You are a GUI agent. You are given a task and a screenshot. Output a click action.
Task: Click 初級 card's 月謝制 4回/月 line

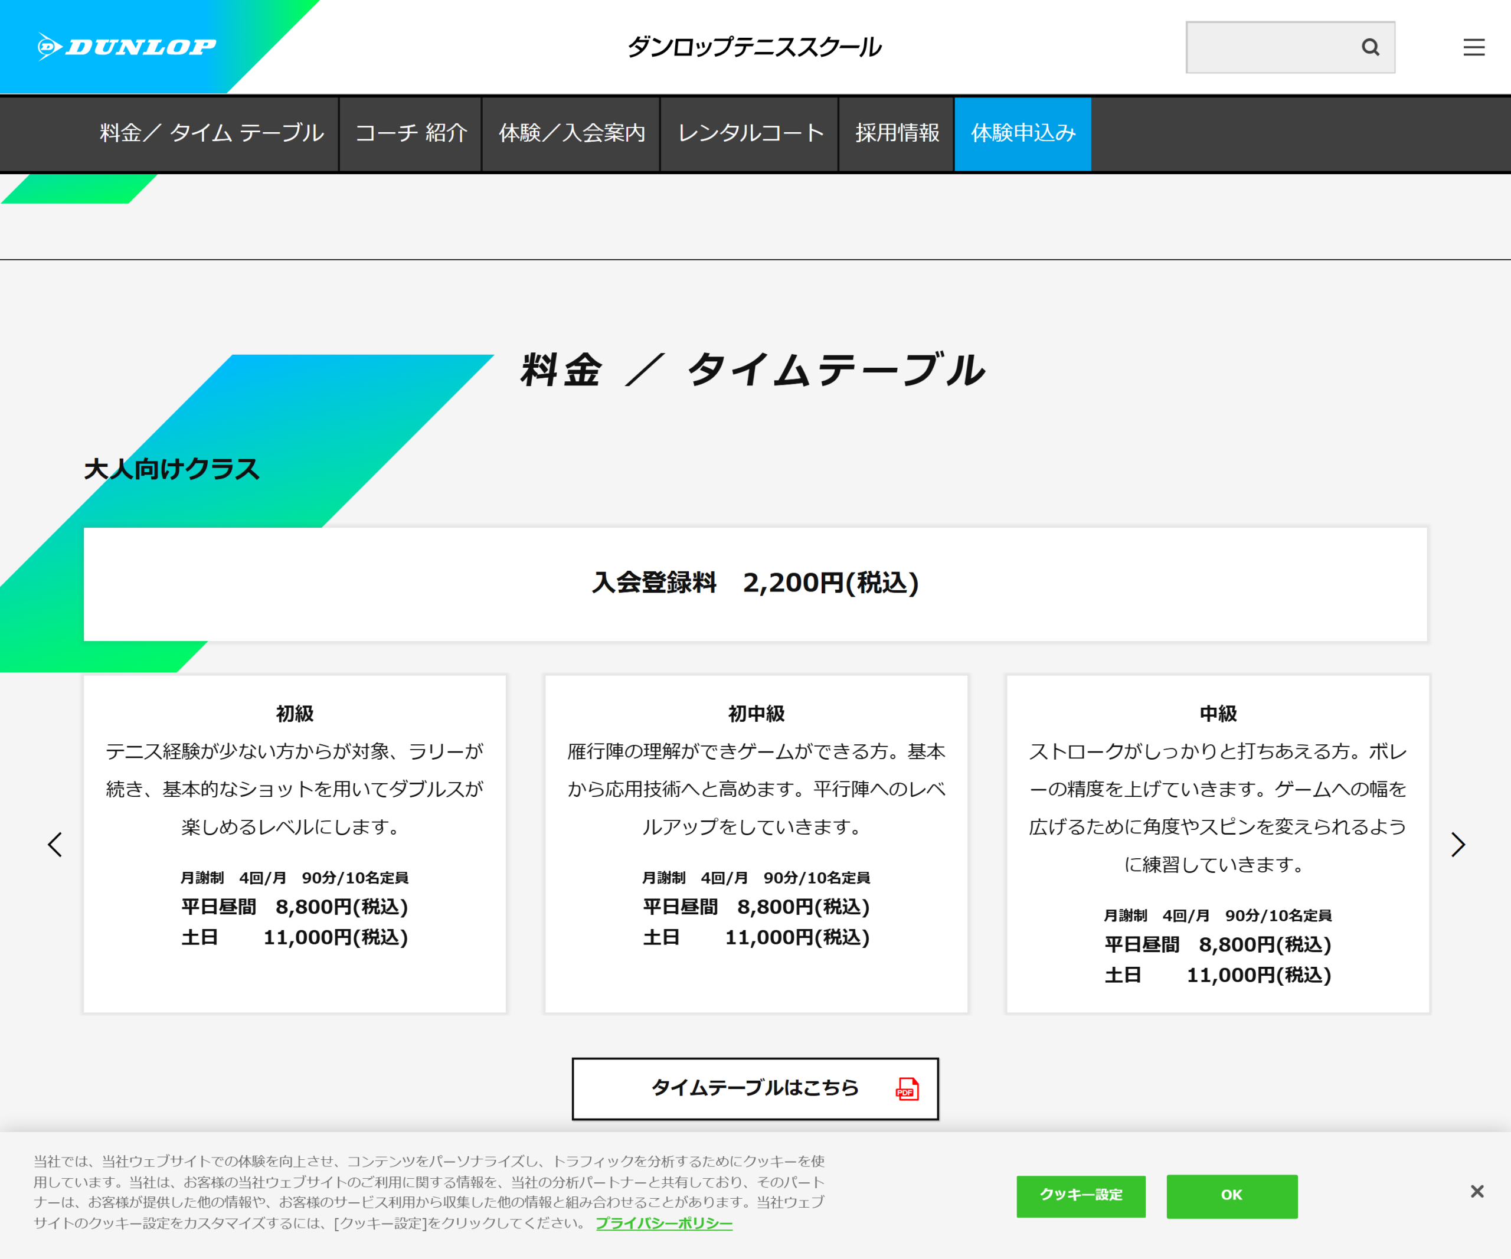click(x=295, y=878)
